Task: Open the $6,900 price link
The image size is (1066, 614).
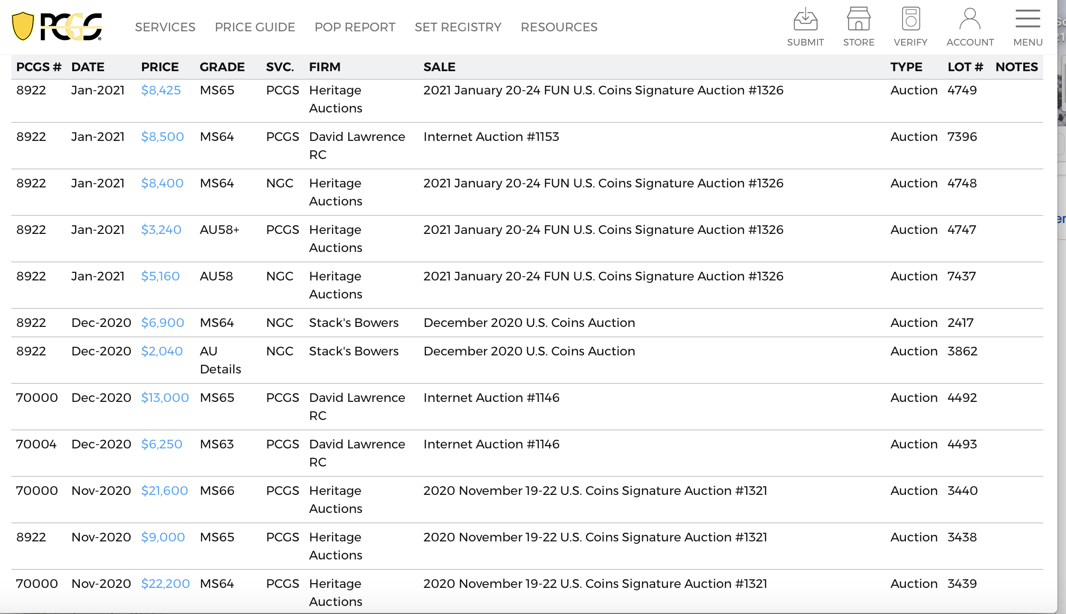Action: click(x=162, y=323)
